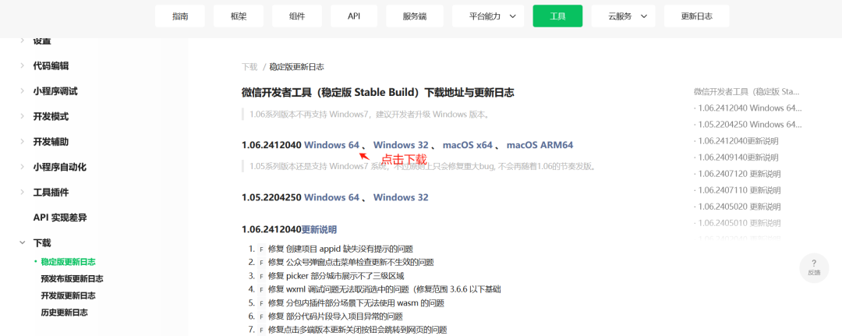Screen dimensions: 842x336
Task: Click the 下载 breadcrumb link
Action: pyautogui.click(x=249, y=67)
